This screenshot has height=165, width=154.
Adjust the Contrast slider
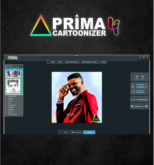click(x=140, y=92)
